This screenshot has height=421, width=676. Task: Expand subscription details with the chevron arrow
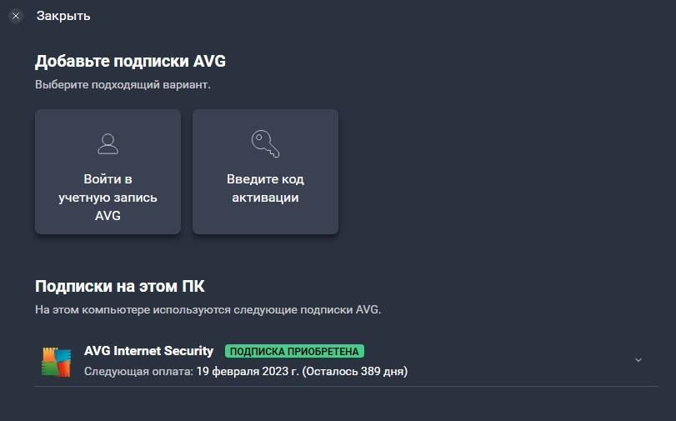coord(638,360)
